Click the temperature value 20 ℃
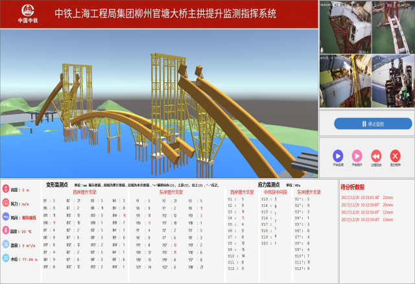 27,231
